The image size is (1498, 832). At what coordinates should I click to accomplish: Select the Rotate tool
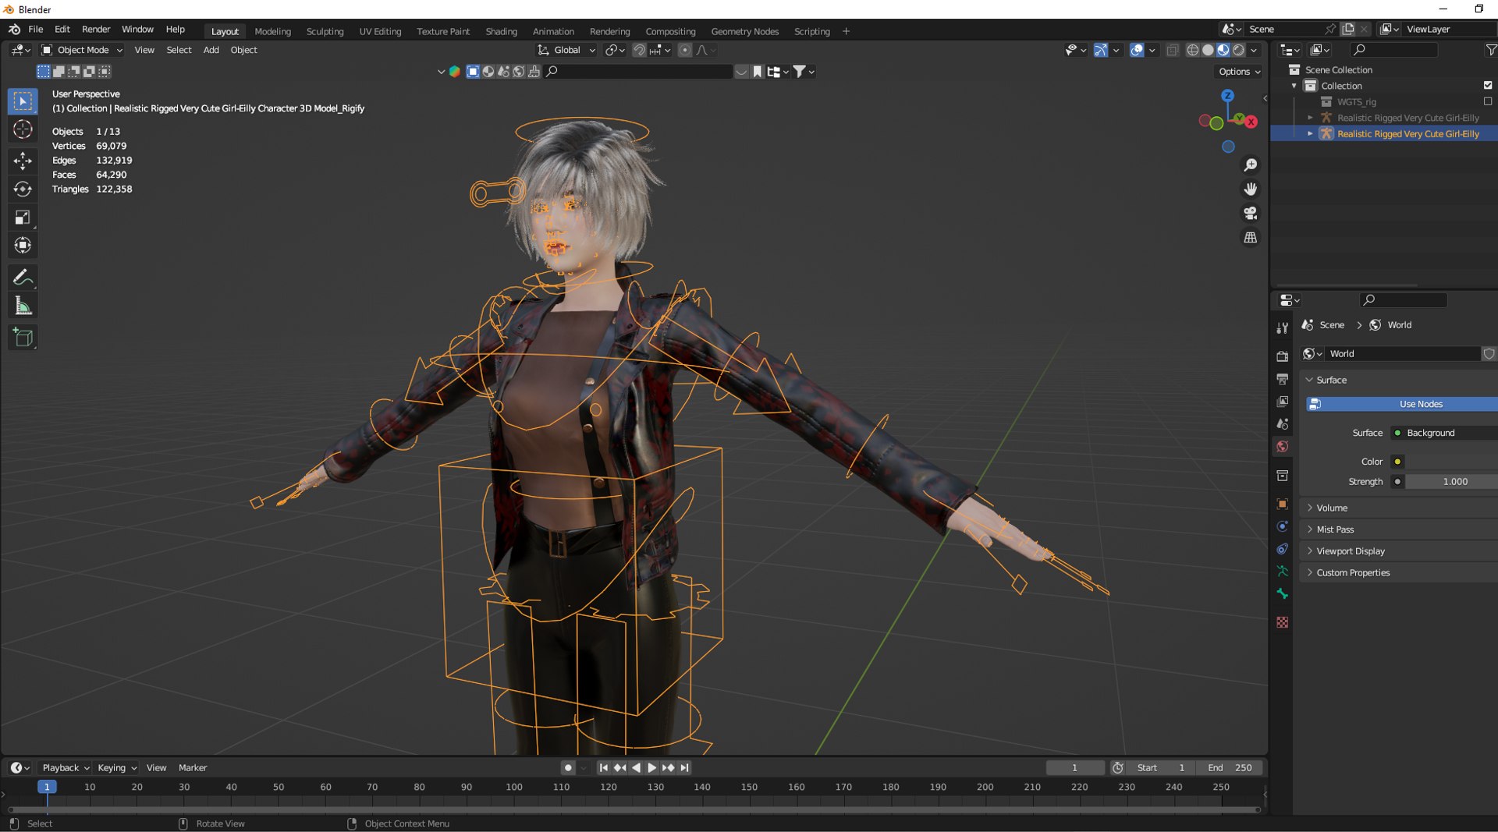pos(23,189)
